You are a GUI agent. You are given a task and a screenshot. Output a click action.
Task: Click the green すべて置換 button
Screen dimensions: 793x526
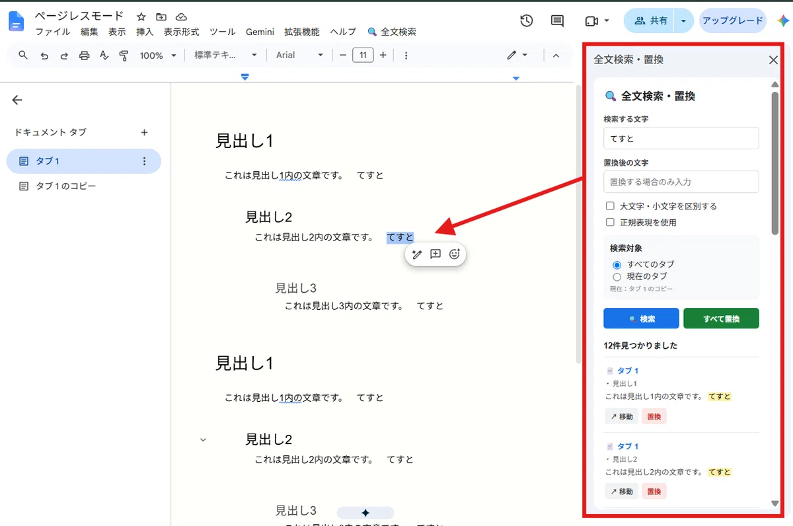click(x=721, y=319)
